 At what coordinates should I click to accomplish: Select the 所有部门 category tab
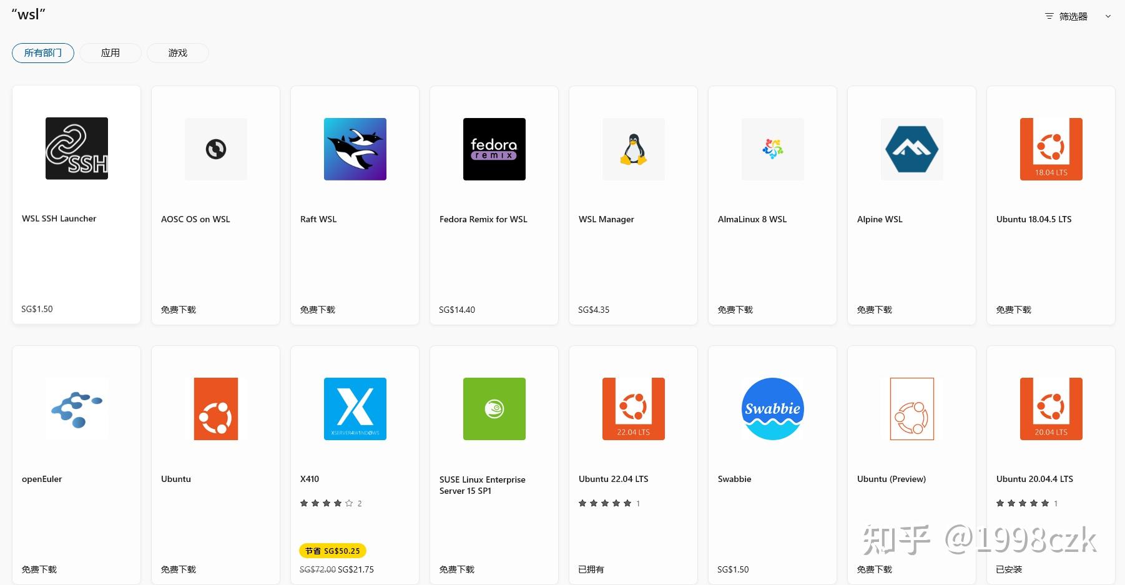pyautogui.click(x=43, y=53)
